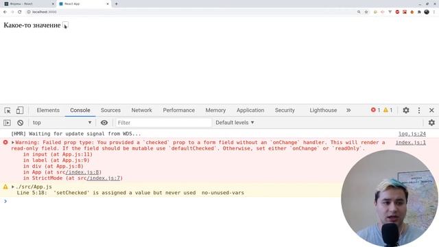Screen dimensions: 439x247
Task: Open the Security tab
Action: click(285, 110)
